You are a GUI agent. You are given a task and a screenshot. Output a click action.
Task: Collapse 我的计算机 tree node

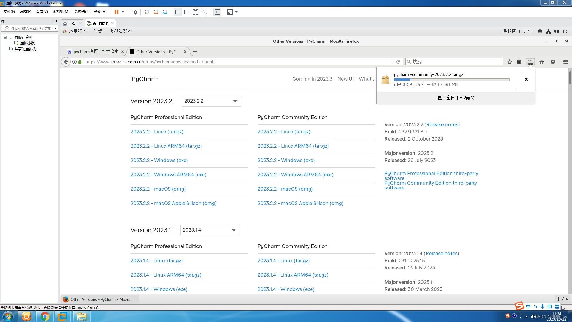(x=5, y=37)
